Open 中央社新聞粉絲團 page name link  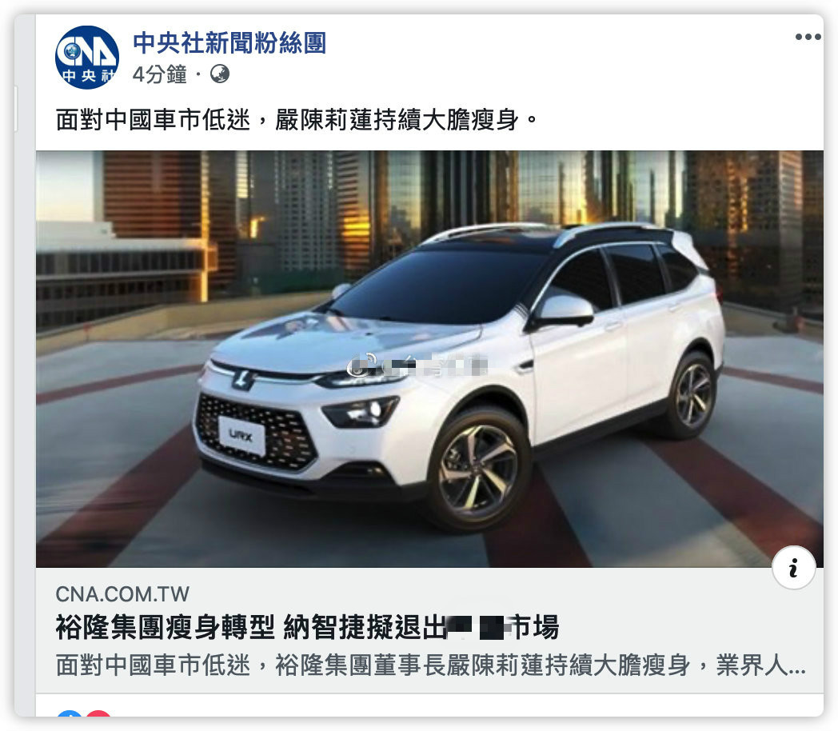pos(229,42)
